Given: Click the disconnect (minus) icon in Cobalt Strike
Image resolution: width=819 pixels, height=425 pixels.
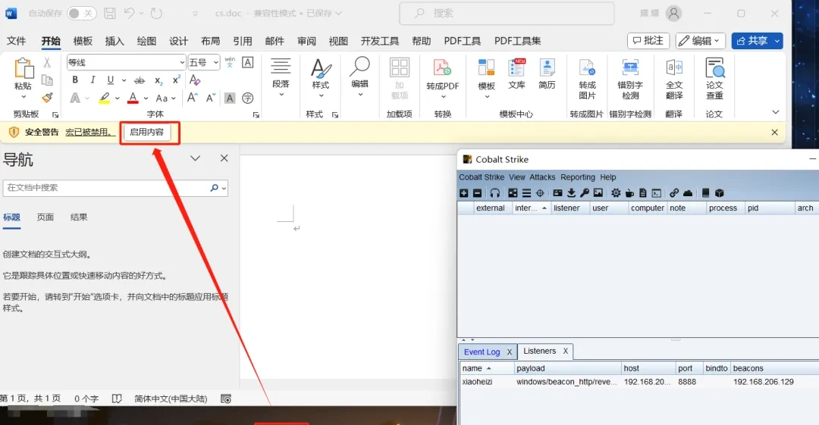Looking at the screenshot, I should [478, 193].
